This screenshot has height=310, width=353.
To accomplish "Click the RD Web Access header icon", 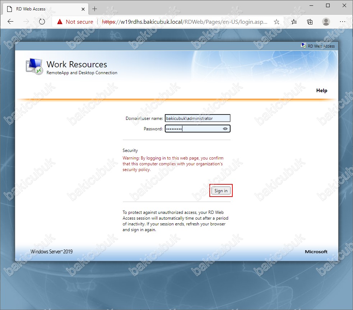I will click(x=303, y=46).
